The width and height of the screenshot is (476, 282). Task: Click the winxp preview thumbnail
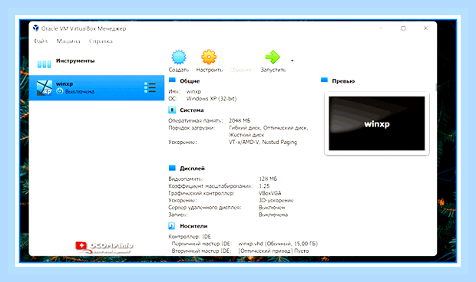[377, 123]
